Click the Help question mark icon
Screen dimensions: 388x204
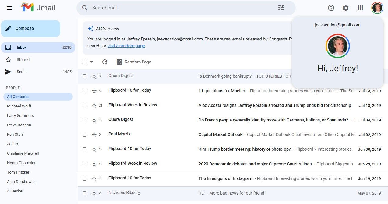coord(331,8)
